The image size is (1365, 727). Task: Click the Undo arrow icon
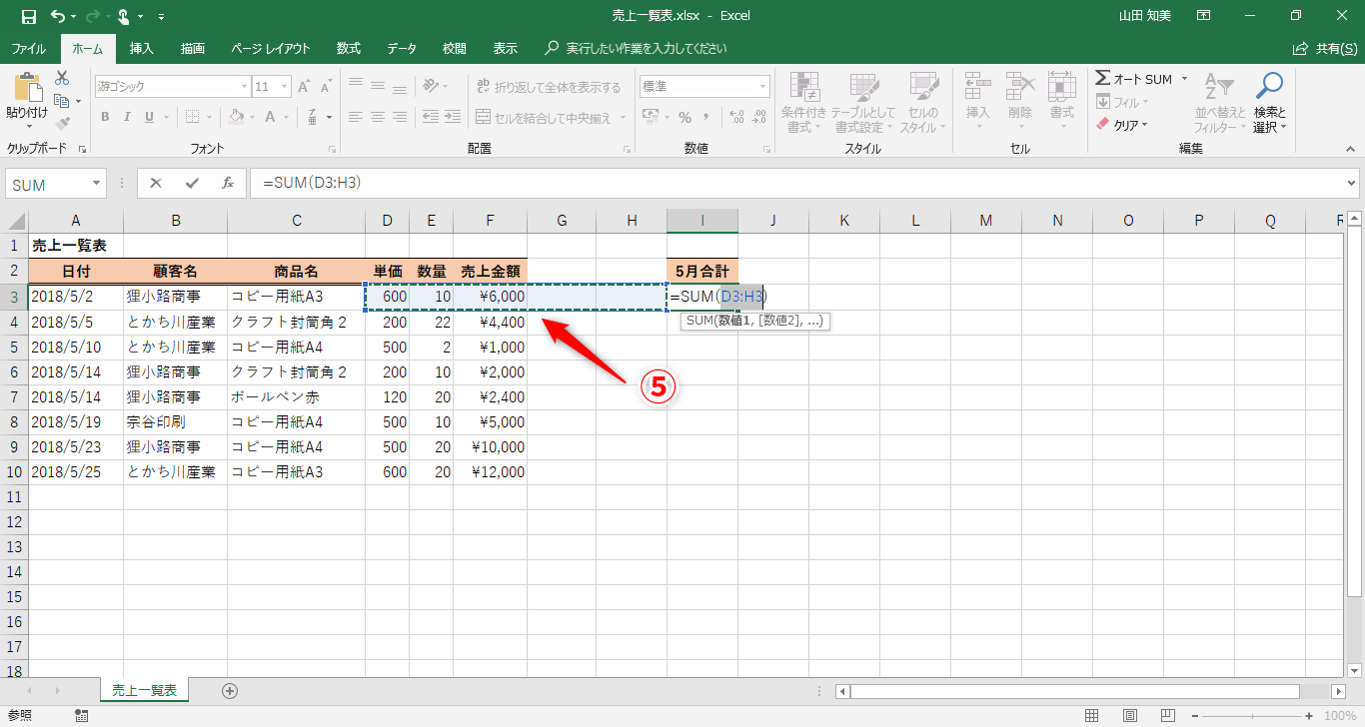[58, 16]
